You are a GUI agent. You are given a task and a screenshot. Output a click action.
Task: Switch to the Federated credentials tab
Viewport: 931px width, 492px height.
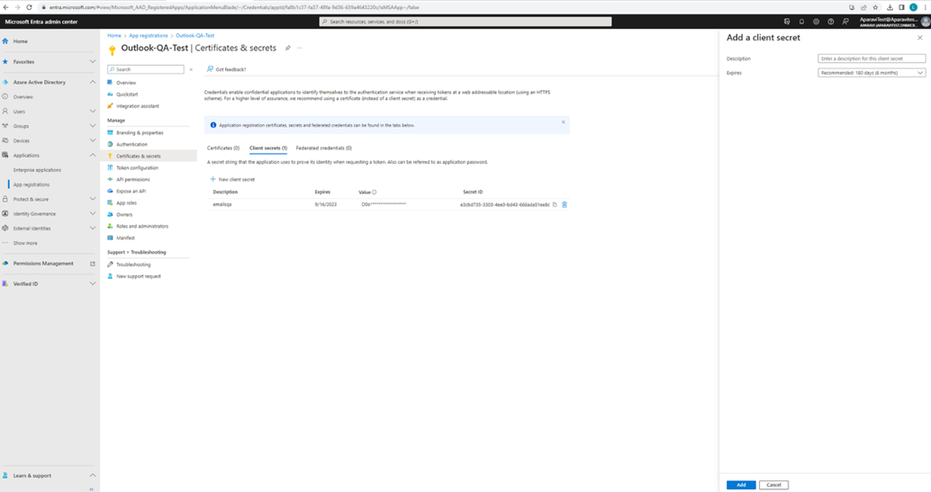[323, 148]
